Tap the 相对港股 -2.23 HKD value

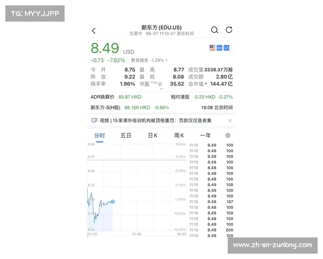point(205,97)
